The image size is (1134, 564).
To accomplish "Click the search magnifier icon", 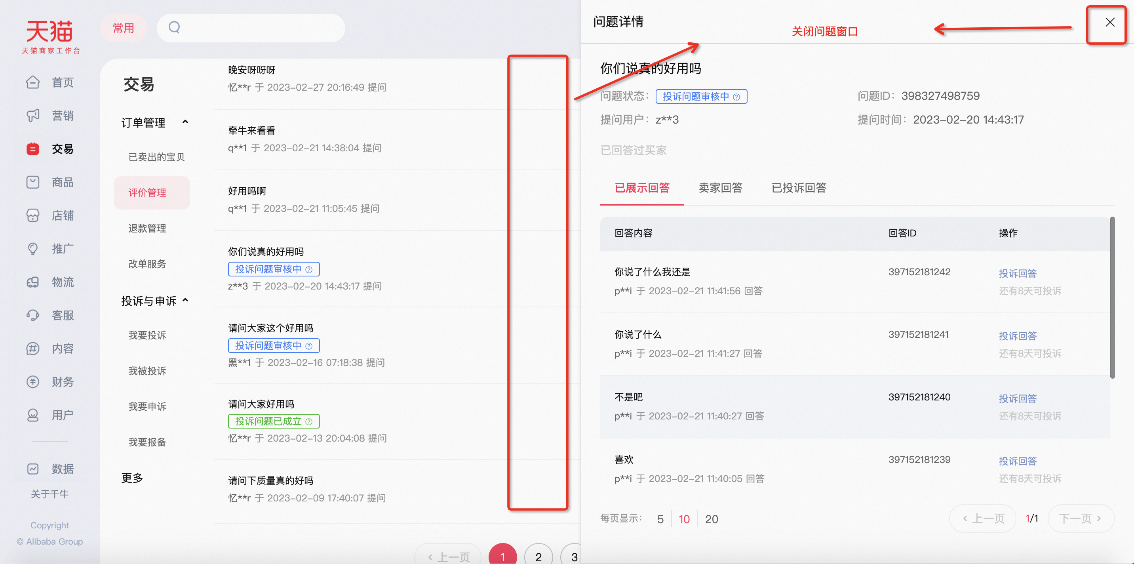I will pyautogui.click(x=174, y=27).
